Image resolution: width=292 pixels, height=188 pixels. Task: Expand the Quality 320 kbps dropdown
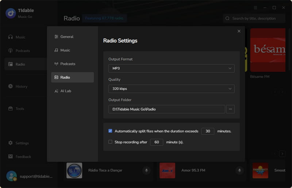(x=171, y=89)
